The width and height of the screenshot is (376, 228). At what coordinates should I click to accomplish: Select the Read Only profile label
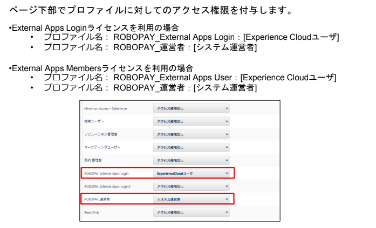92,212
